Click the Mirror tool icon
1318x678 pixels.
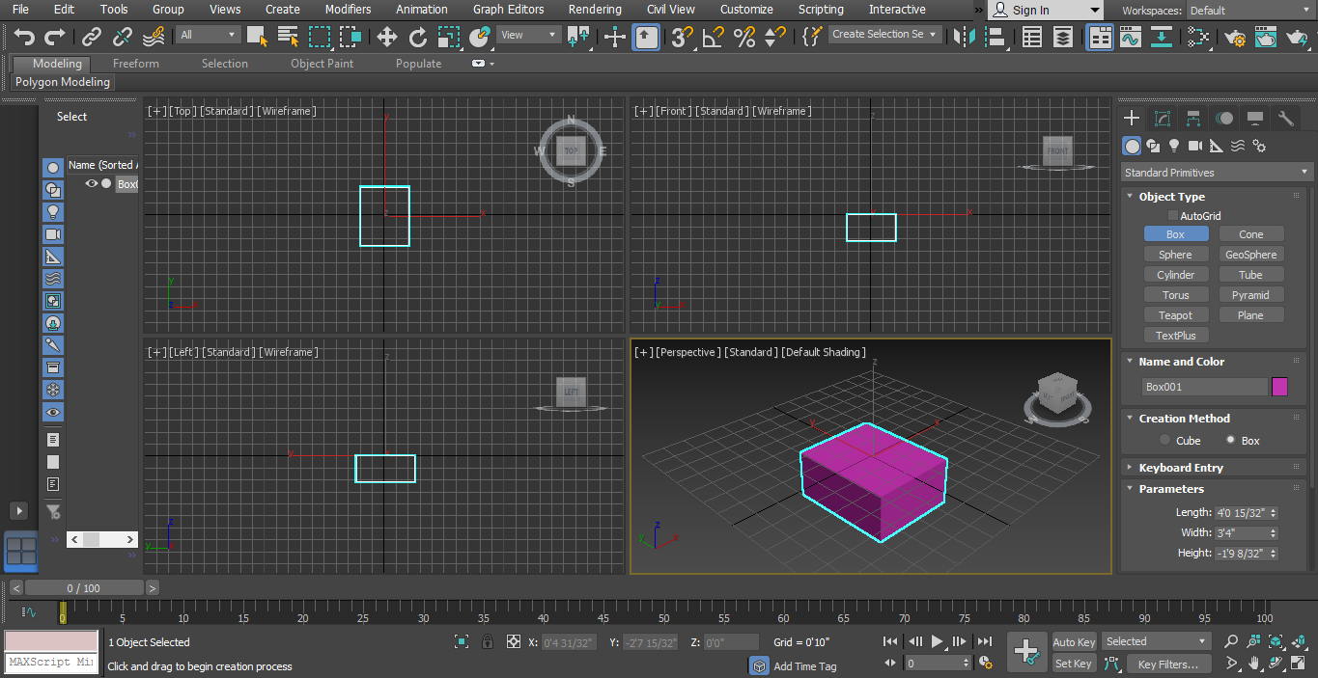[963, 37]
